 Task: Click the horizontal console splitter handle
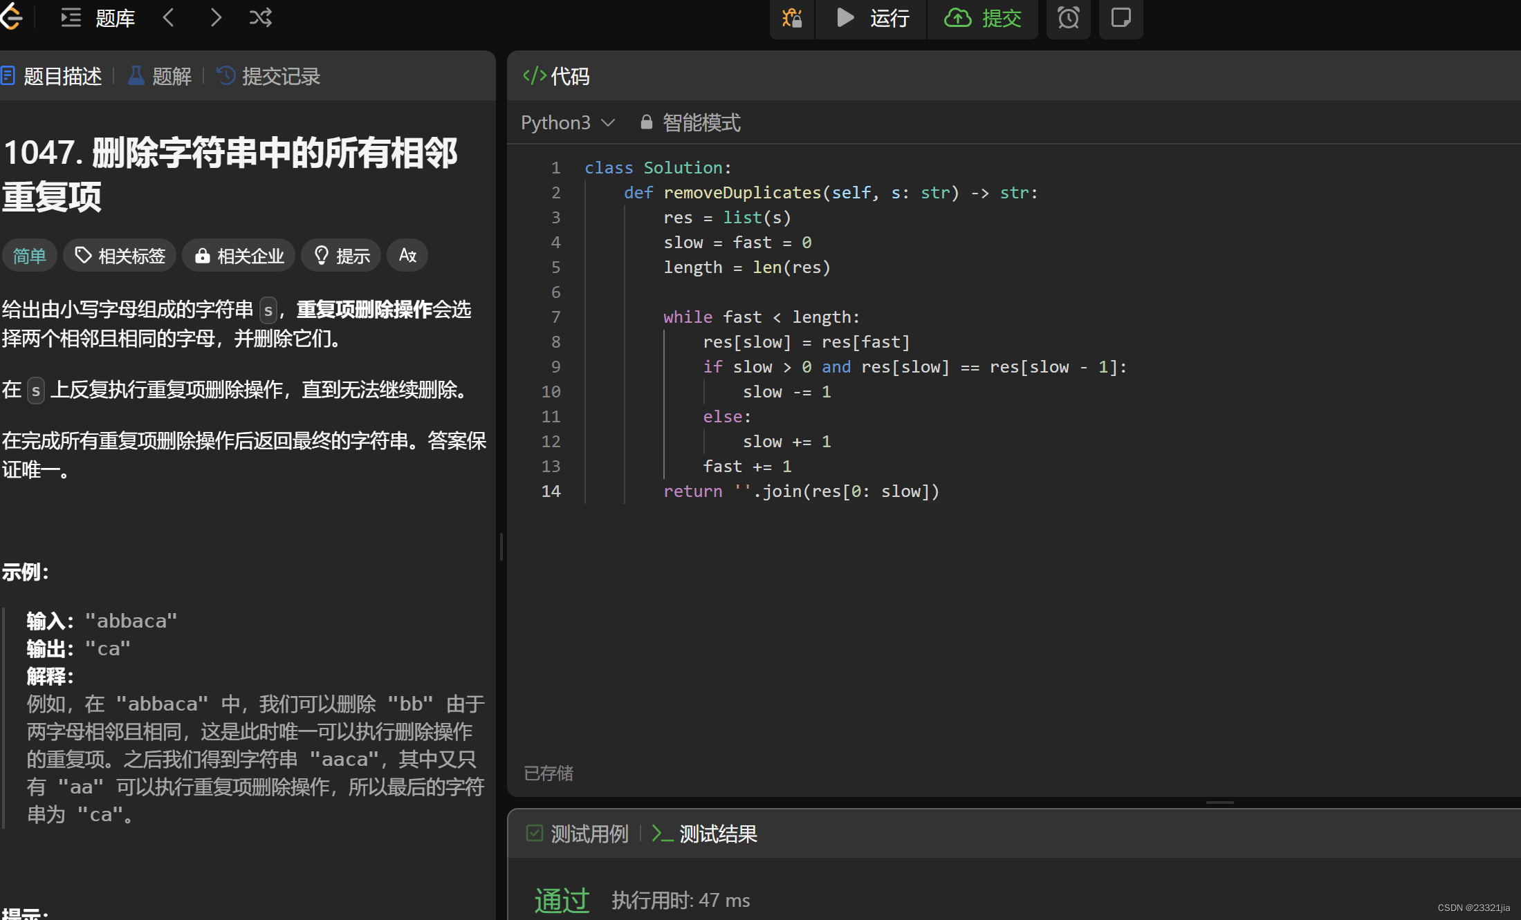[x=1220, y=802]
